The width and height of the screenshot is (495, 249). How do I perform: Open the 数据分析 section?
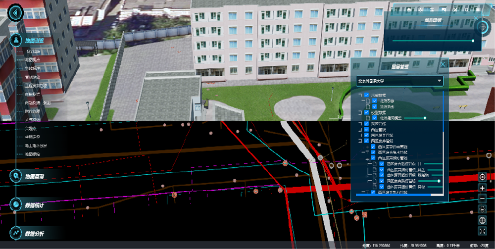pyautogui.click(x=35, y=233)
